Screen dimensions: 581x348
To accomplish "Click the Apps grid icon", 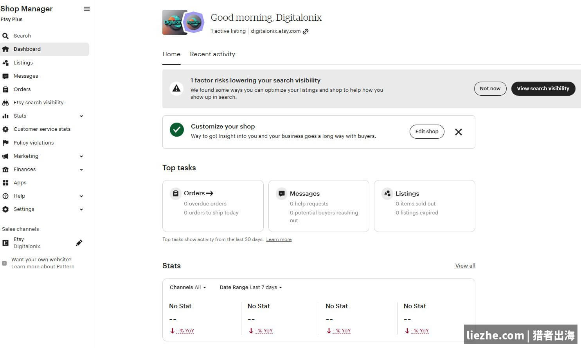I will tap(5, 183).
